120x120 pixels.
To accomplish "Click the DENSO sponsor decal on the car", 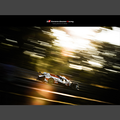I will [57, 80].
